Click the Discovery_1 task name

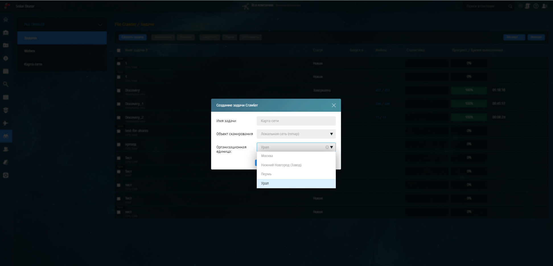pyautogui.click(x=134, y=104)
